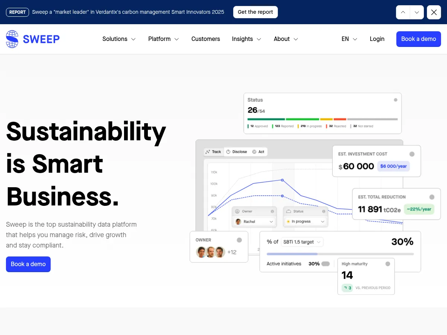
Task: Click the High maturity card info dot
Action: [388, 264]
